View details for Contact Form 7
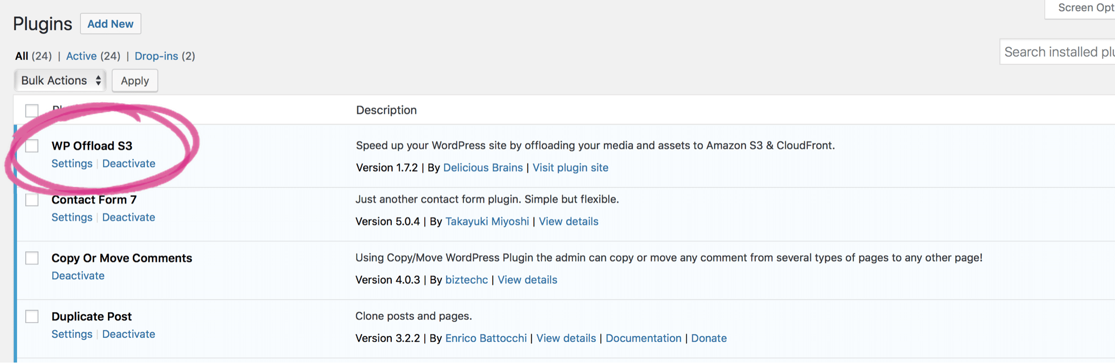 569,222
